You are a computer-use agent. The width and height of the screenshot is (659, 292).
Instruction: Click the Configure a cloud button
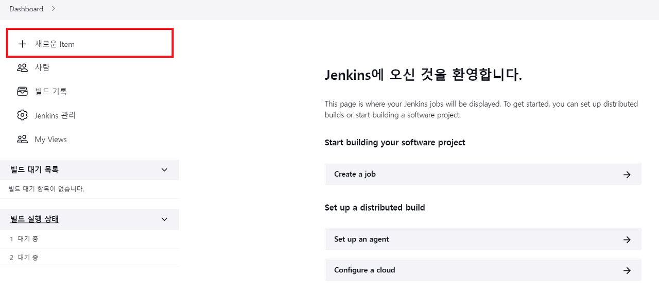coord(483,270)
